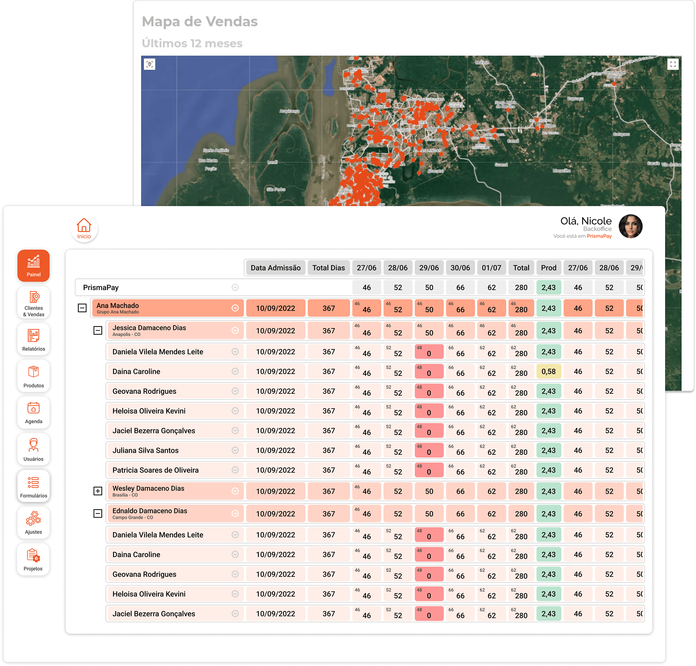
Task: Open Ajustes settings gears icon
Action: [x=33, y=522]
